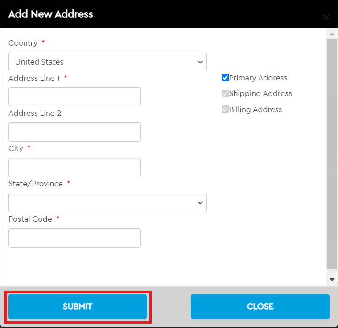The image size is (338, 328).
Task: Click the "State/Province" label text
Action: tap(36, 184)
